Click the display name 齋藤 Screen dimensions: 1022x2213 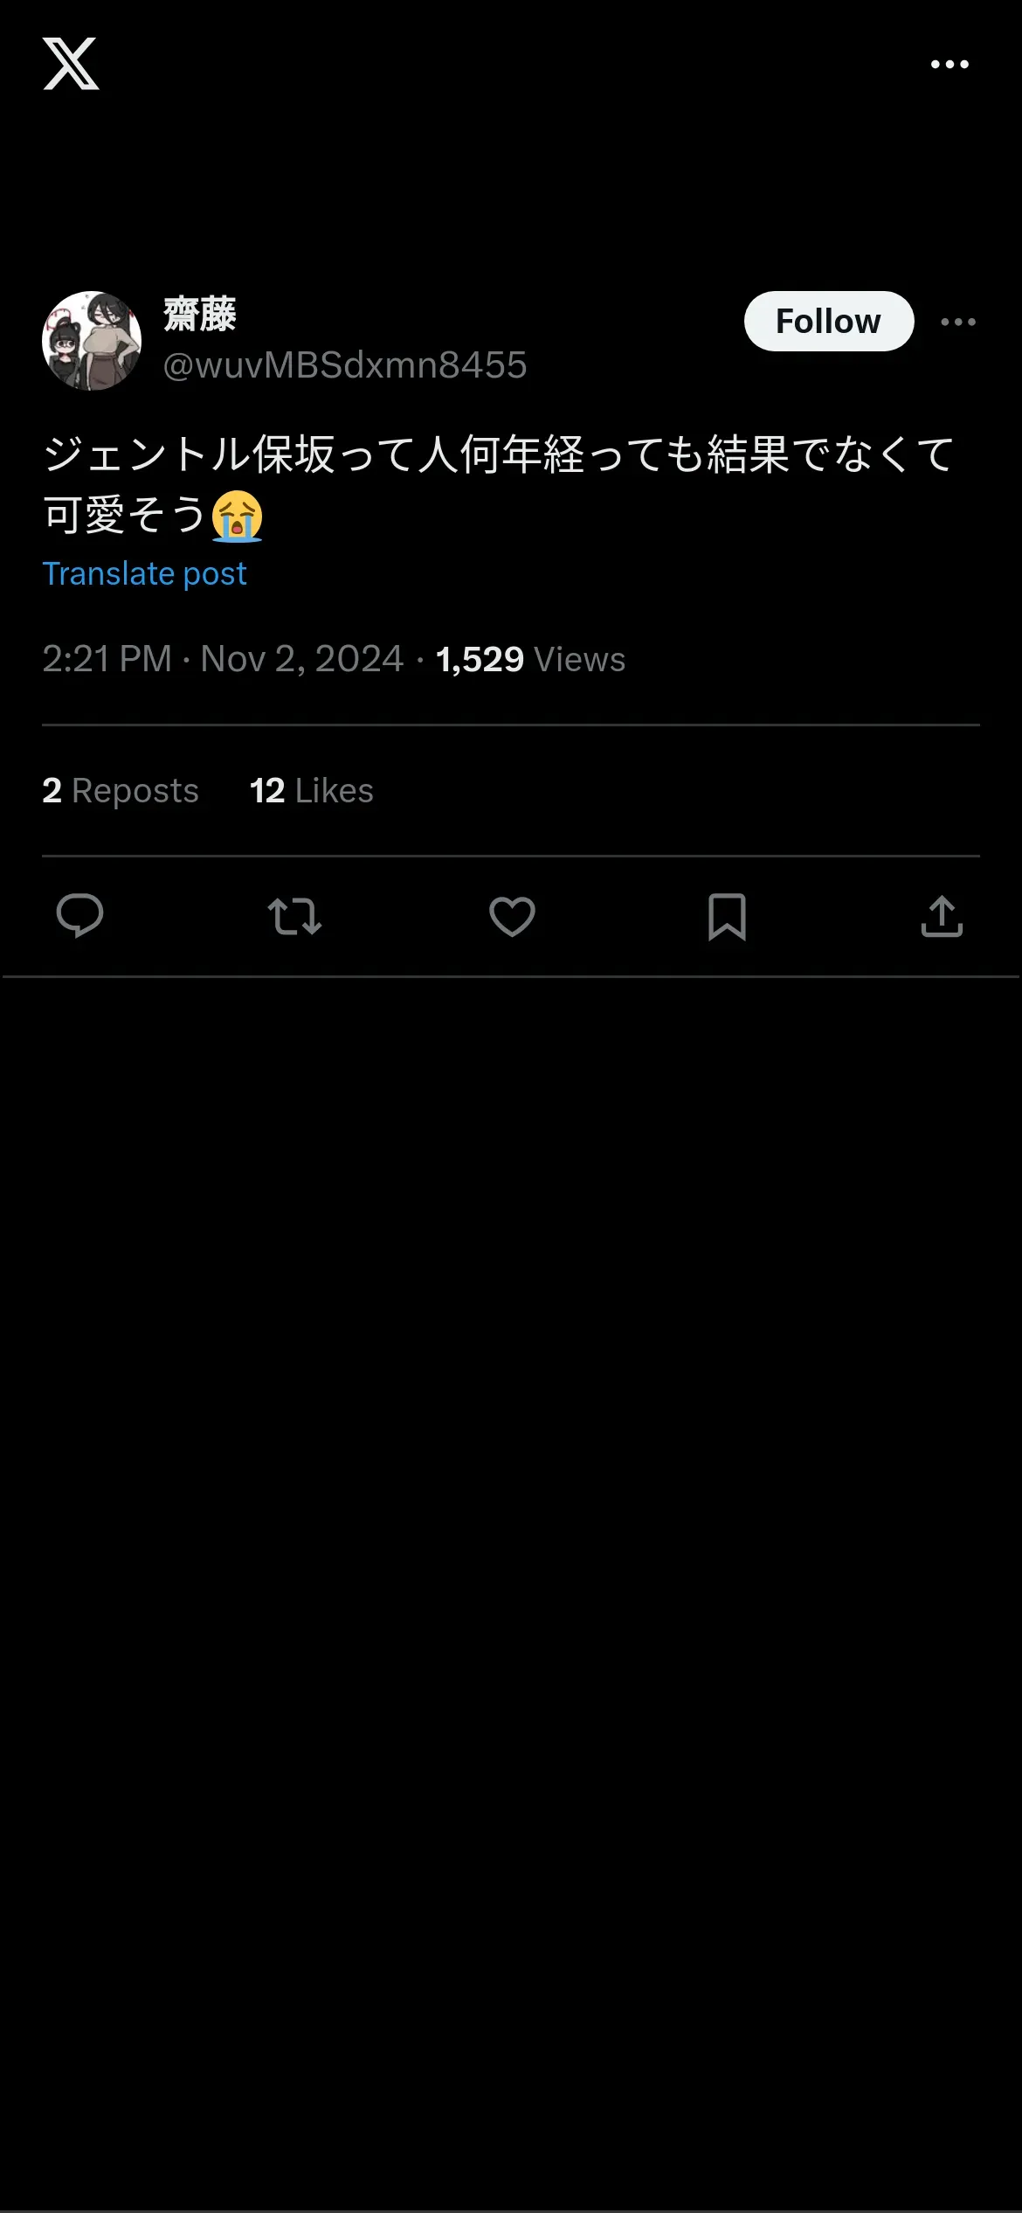200,315
